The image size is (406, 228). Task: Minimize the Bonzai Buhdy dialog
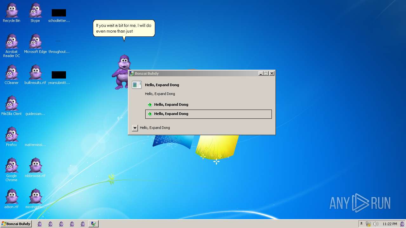[x=261, y=73]
